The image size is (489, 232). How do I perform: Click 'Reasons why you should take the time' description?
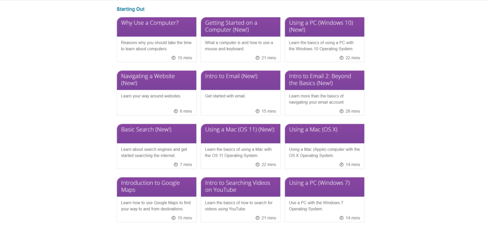click(156, 46)
